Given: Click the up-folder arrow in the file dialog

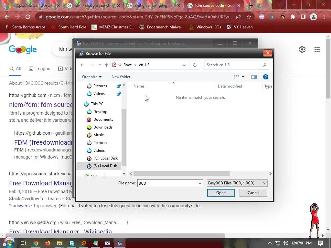Looking at the screenshot, I should pyautogui.click(x=106, y=65).
